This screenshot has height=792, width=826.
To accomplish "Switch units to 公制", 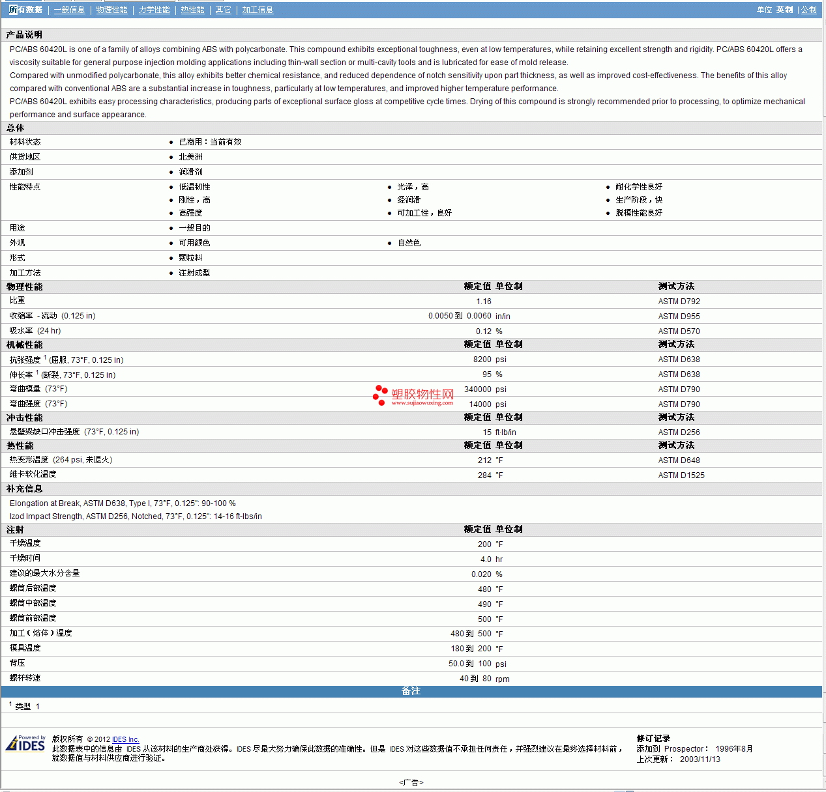I will coord(808,10).
